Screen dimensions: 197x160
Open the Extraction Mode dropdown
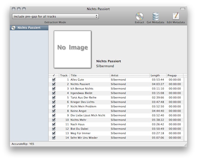pos(55,16)
